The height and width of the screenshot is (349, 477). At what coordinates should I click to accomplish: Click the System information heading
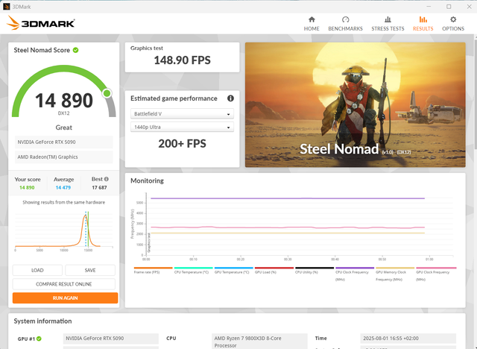(42, 321)
